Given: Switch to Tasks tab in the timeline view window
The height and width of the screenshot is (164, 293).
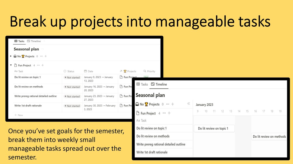Looking at the screenshot, I should (x=142, y=84).
